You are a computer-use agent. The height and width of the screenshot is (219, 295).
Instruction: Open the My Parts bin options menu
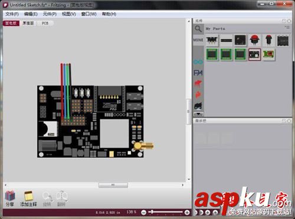point(287,27)
